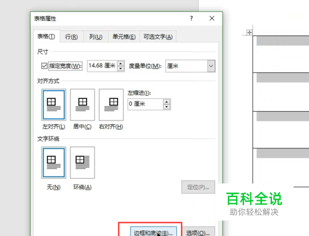Open the 度量单位 dropdown
309x236 pixels.
point(211,66)
